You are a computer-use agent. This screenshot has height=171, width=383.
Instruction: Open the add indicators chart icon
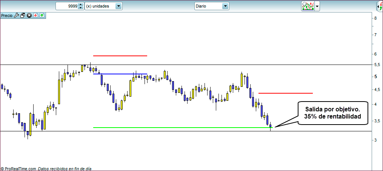(308, 6)
